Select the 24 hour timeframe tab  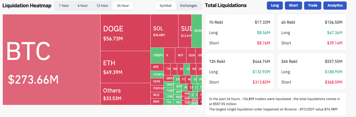click(123, 6)
